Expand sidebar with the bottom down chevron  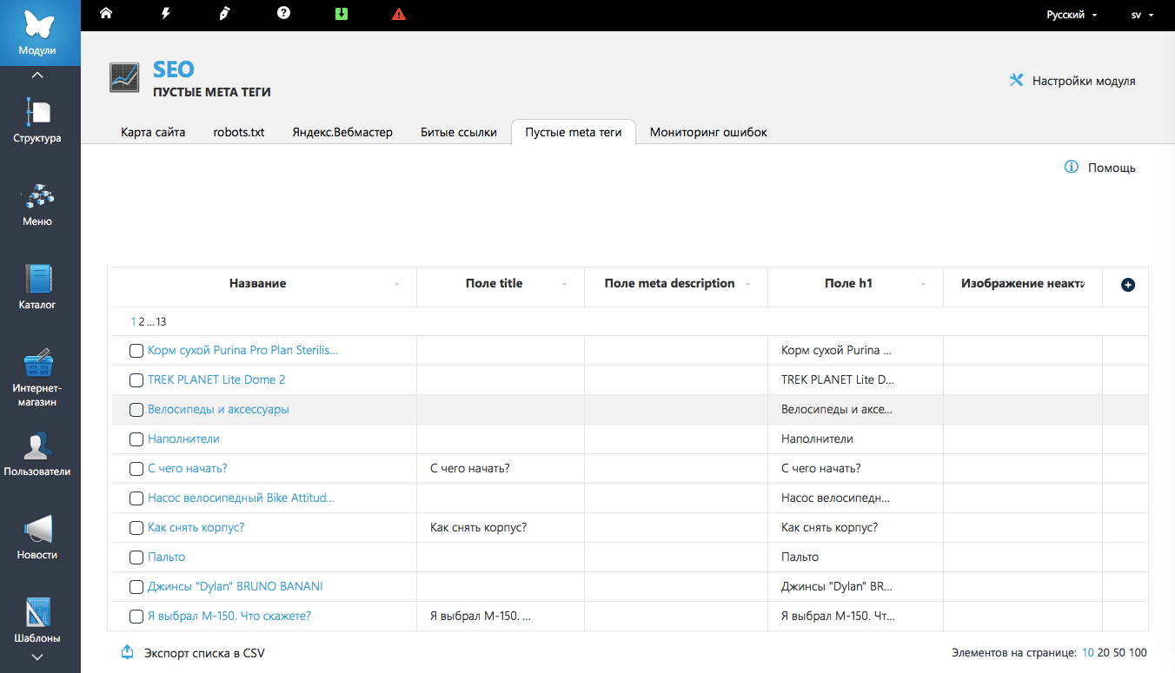37,657
